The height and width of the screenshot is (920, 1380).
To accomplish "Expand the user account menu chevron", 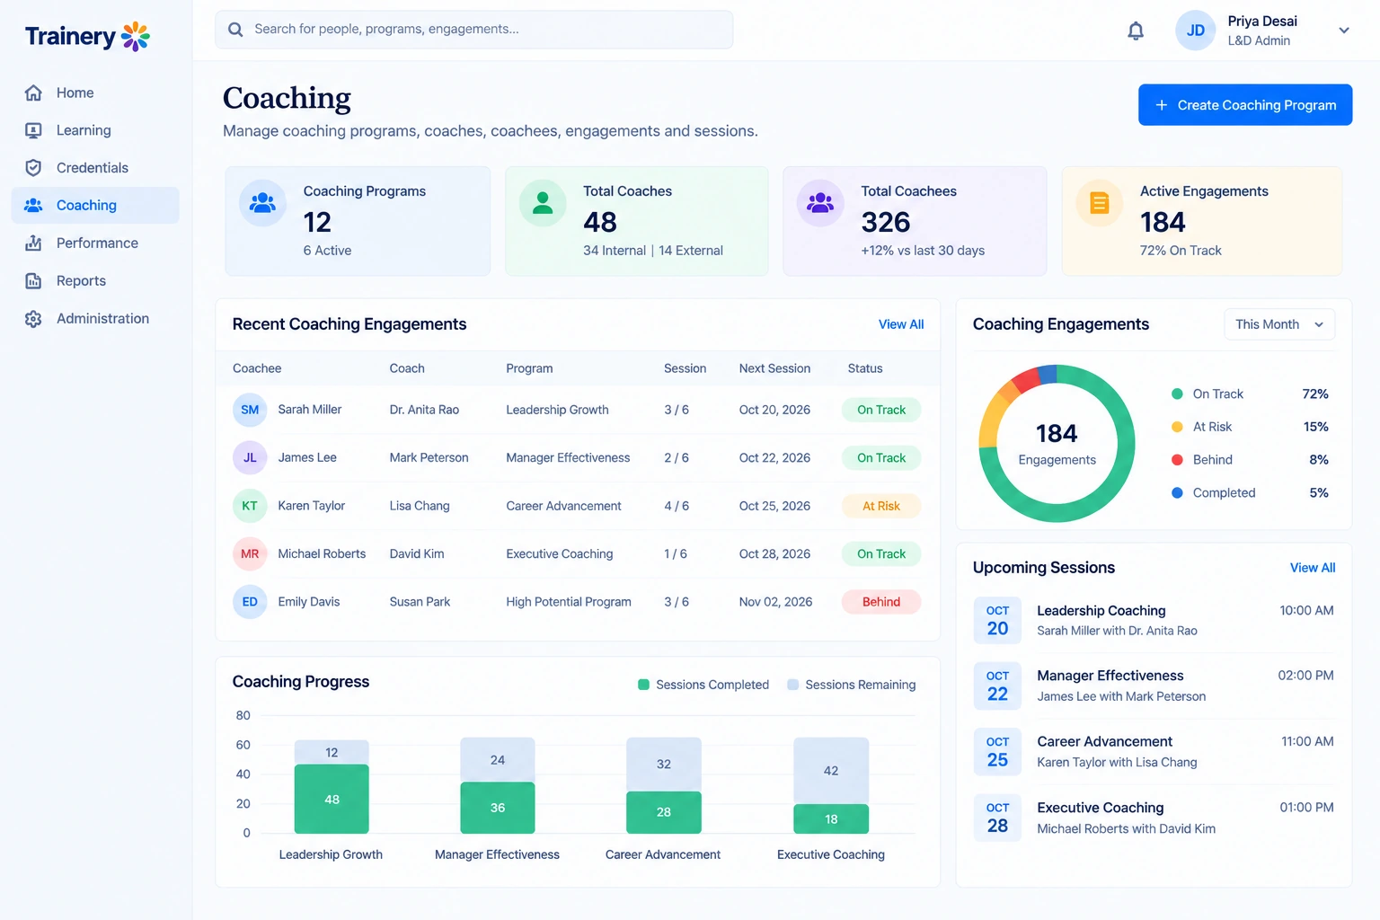I will (x=1344, y=31).
